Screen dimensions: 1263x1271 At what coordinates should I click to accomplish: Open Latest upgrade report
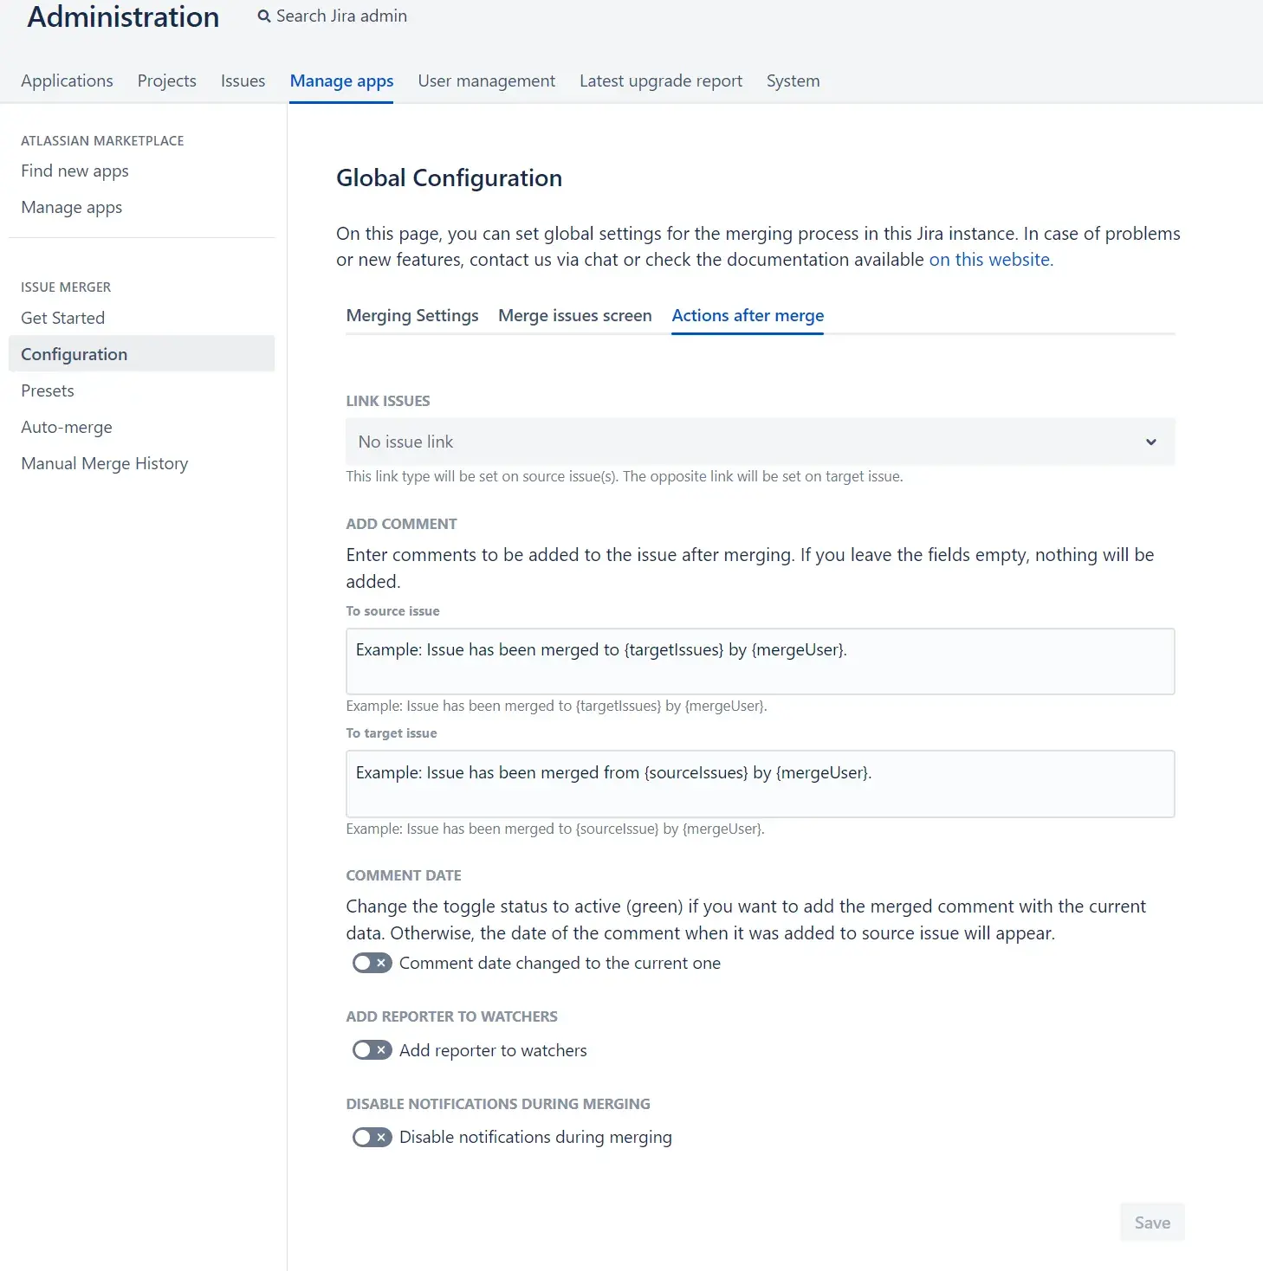point(660,81)
